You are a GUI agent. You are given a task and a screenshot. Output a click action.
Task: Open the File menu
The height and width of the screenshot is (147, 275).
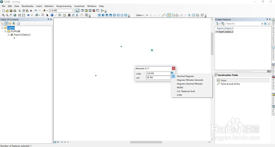point(4,6)
